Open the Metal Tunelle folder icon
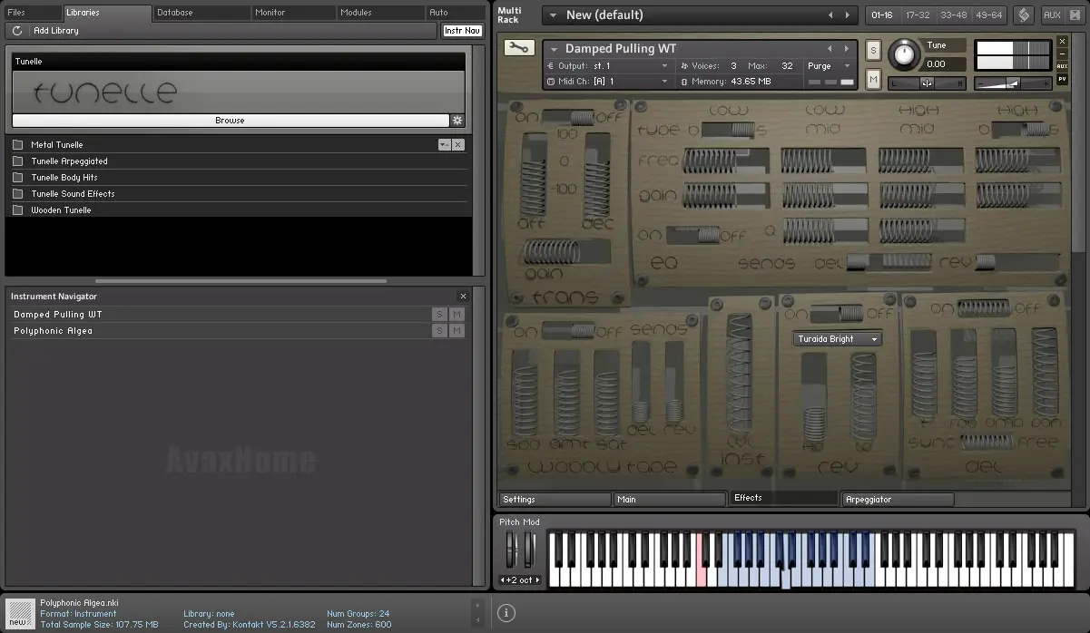 pyautogui.click(x=18, y=145)
